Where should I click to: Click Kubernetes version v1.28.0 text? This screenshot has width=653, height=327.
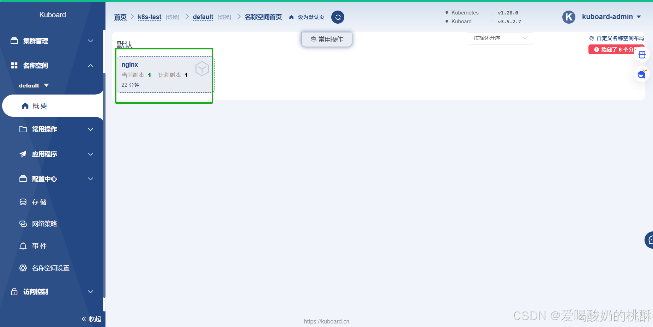point(508,13)
